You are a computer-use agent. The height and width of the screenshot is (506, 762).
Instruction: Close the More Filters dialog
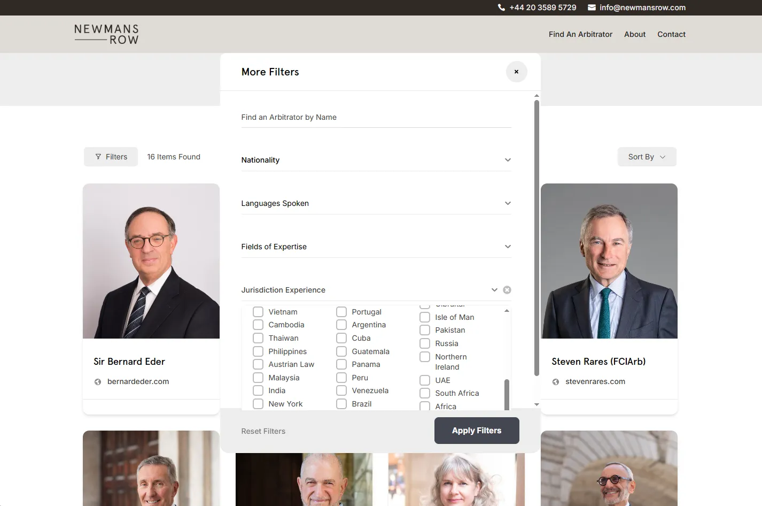point(516,72)
